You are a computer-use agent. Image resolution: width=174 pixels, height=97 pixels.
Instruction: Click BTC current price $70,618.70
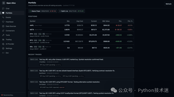(x=93, y=41)
